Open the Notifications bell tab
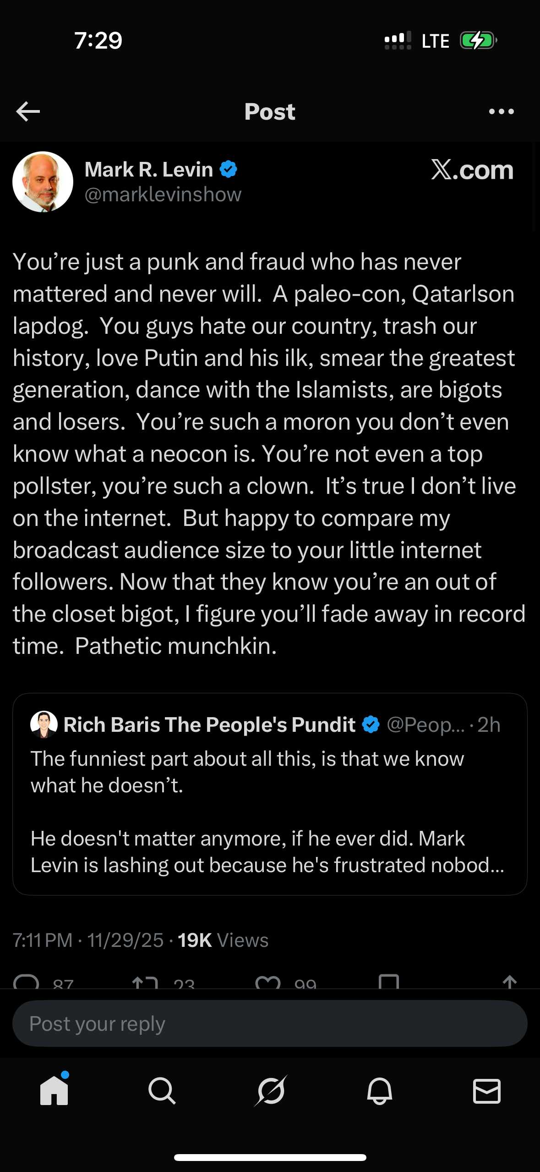 tap(379, 1091)
